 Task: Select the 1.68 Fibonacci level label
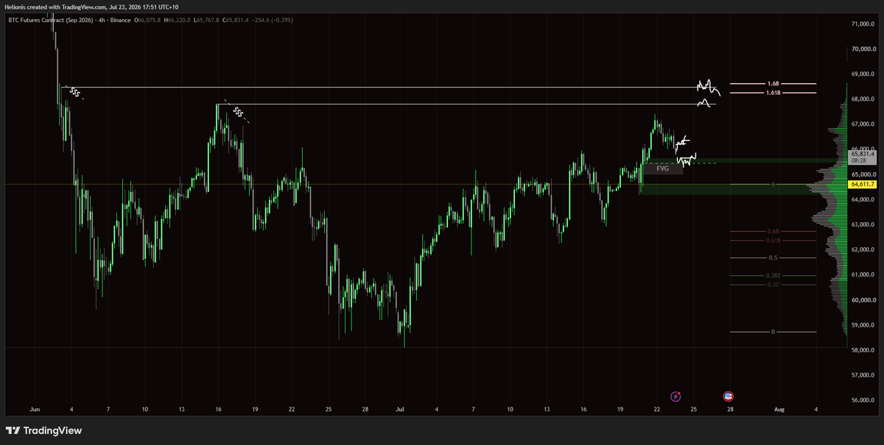pyautogui.click(x=773, y=84)
